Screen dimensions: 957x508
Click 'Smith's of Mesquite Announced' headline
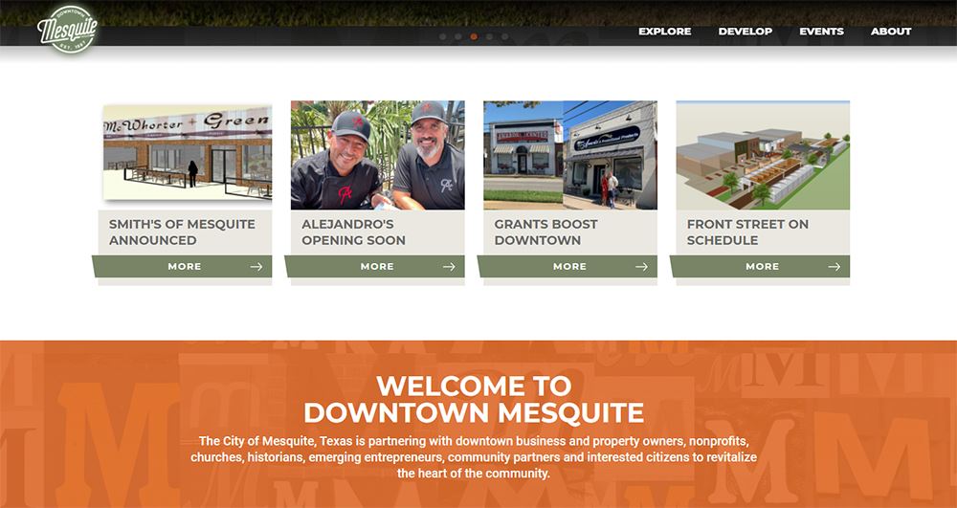point(182,232)
